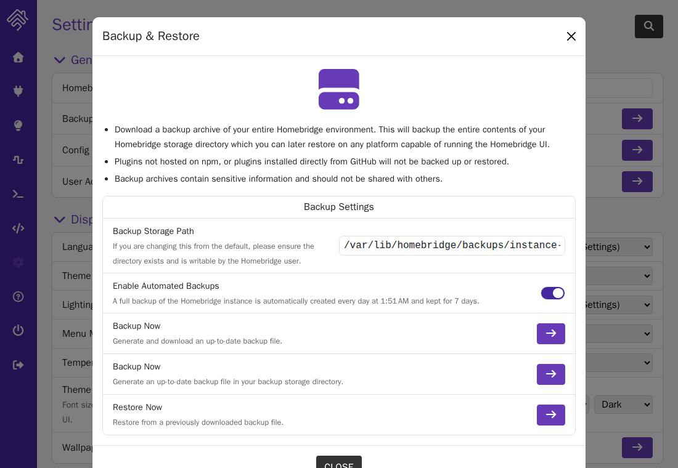
Task: Collapse the Display section chevron
Action: tap(59, 219)
